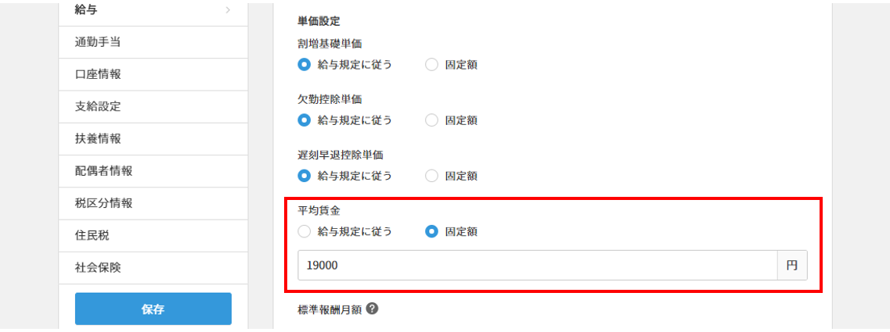Screen dimensions: 890x332
Task: Go to 扶養情報 in the sidebar
Action: pos(153,139)
